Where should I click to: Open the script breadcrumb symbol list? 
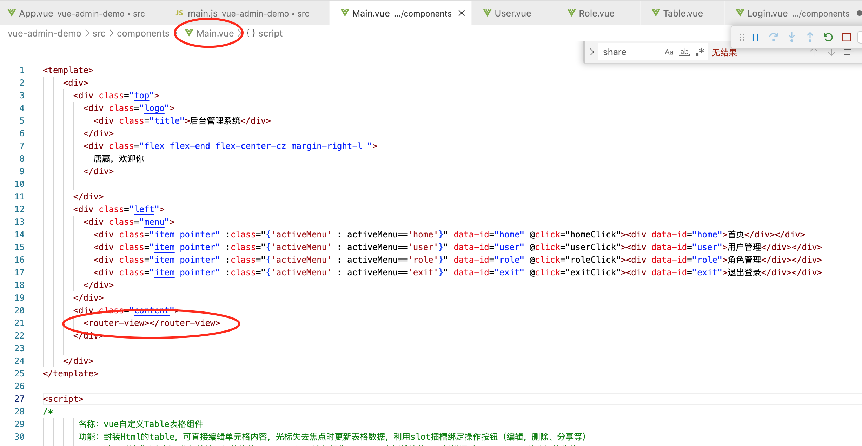tap(270, 33)
